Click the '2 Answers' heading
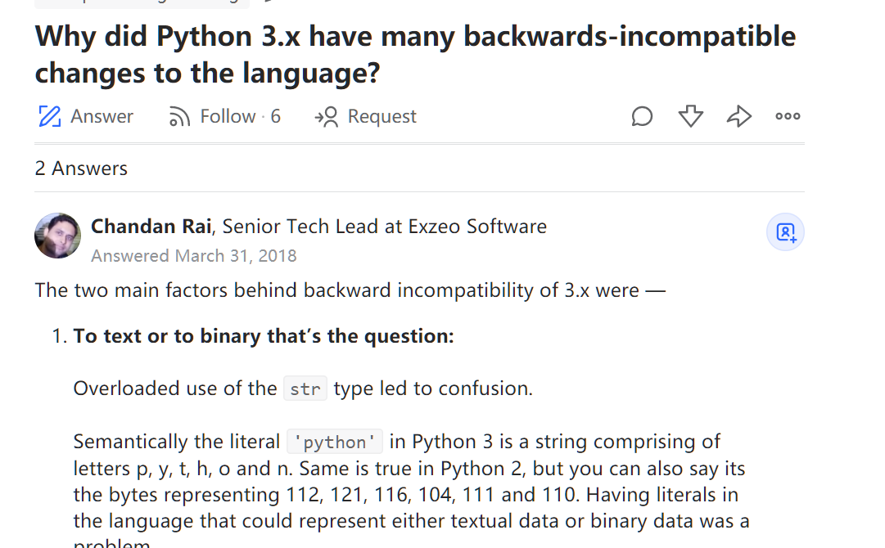 pyautogui.click(x=80, y=168)
